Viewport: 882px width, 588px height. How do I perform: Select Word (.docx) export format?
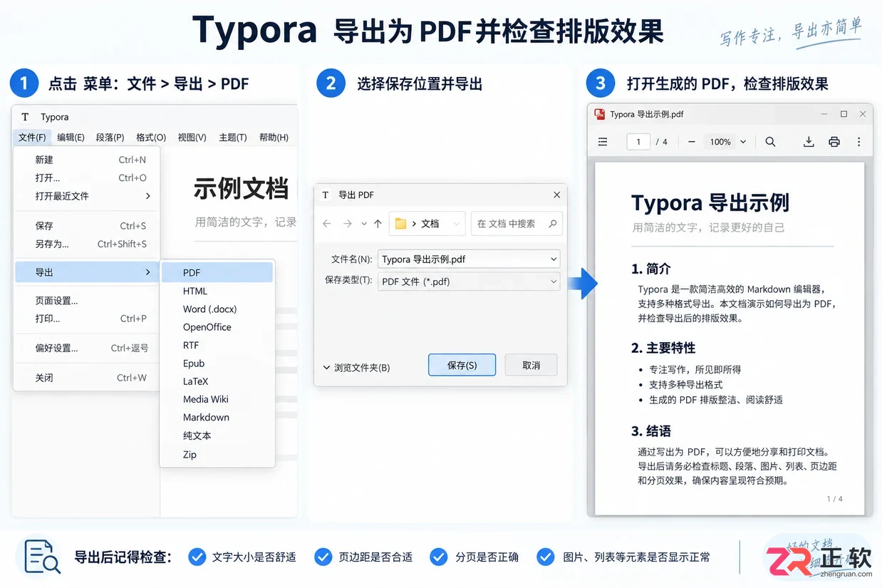[217, 309]
